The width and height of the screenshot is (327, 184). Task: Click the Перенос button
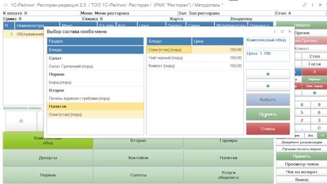click(315, 79)
